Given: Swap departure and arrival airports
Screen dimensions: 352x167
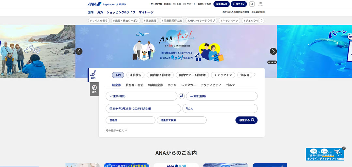Looking at the screenshot, I should pyautogui.click(x=182, y=96).
